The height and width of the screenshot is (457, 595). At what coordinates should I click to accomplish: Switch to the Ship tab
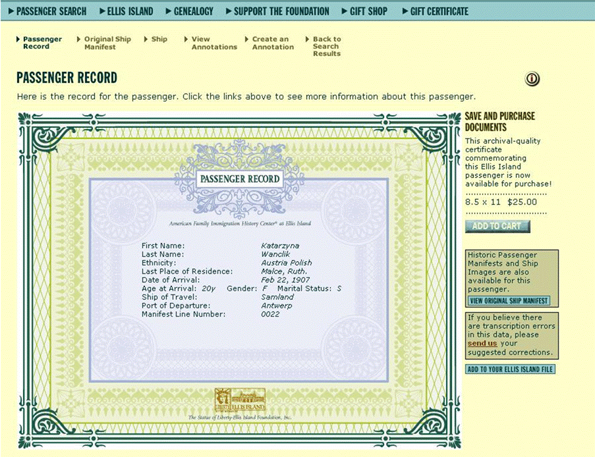pyautogui.click(x=156, y=39)
